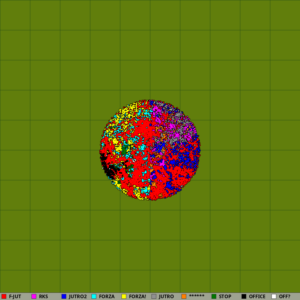Click the black OFFICE legend swatch

[244, 296]
